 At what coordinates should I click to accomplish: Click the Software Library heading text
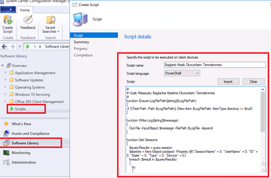14,56
